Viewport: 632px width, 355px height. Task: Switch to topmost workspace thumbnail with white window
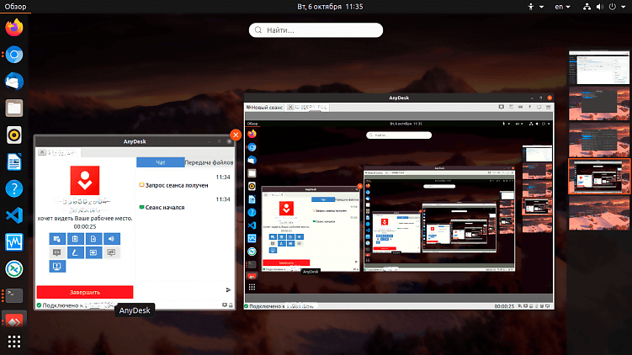pyautogui.click(x=599, y=67)
